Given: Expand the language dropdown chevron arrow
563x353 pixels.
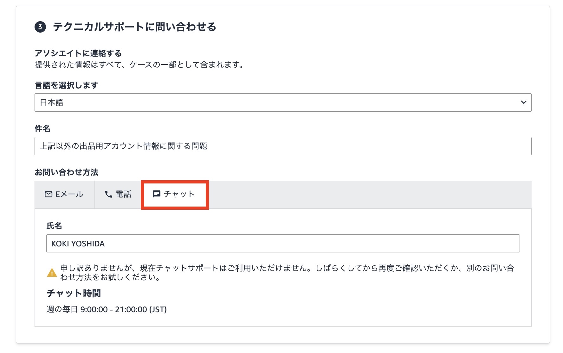Looking at the screenshot, I should click(x=523, y=102).
